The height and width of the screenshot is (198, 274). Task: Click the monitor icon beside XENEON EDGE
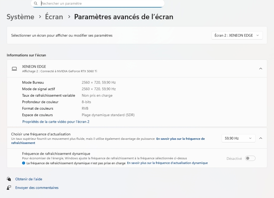pos(14,69)
